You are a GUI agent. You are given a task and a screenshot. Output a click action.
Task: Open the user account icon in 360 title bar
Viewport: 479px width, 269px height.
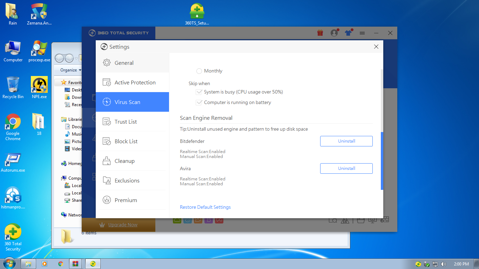pyautogui.click(x=334, y=33)
